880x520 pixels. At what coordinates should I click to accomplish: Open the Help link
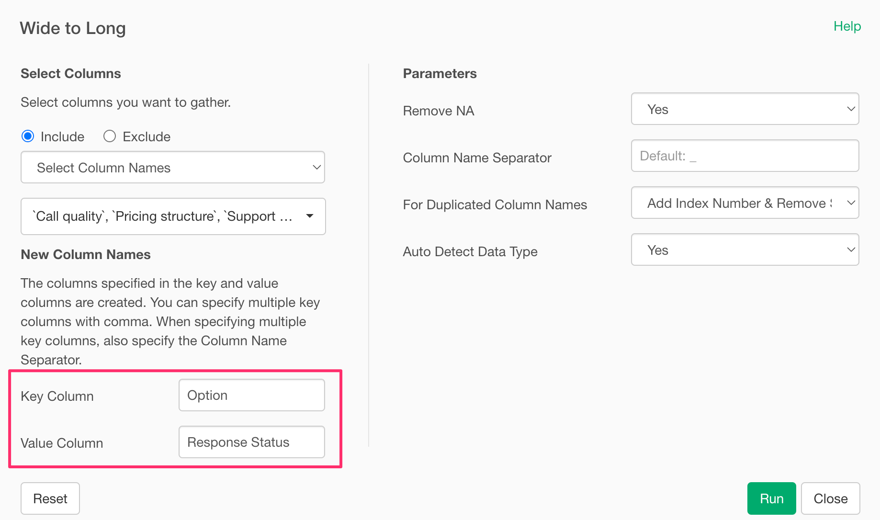(x=846, y=26)
